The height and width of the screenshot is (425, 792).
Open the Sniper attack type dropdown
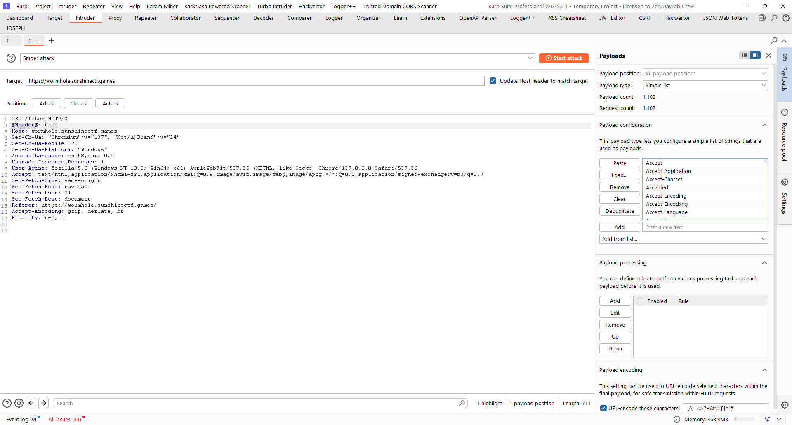277,58
